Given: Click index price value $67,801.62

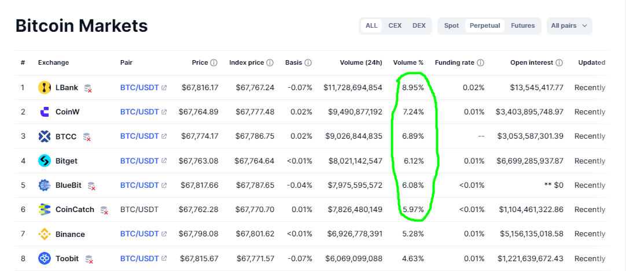Looking at the screenshot, I should (x=255, y=235).
